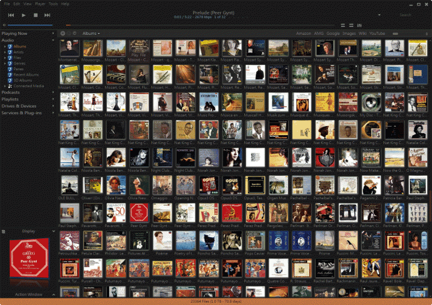Click the Prelude (Peer Gynt) track title
This screenshot has height=305, width=432.
pos(214,13)
